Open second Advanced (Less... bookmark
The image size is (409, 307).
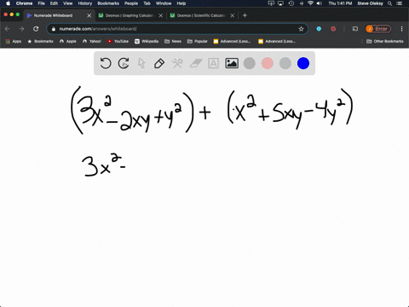pos(277,41)
